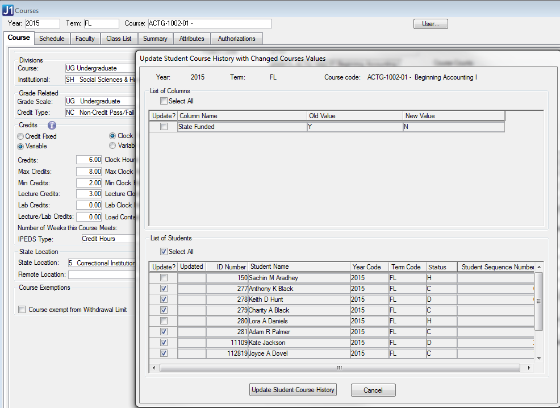Enable Course exempt from Withdrawal Limit

pos(22,310)
